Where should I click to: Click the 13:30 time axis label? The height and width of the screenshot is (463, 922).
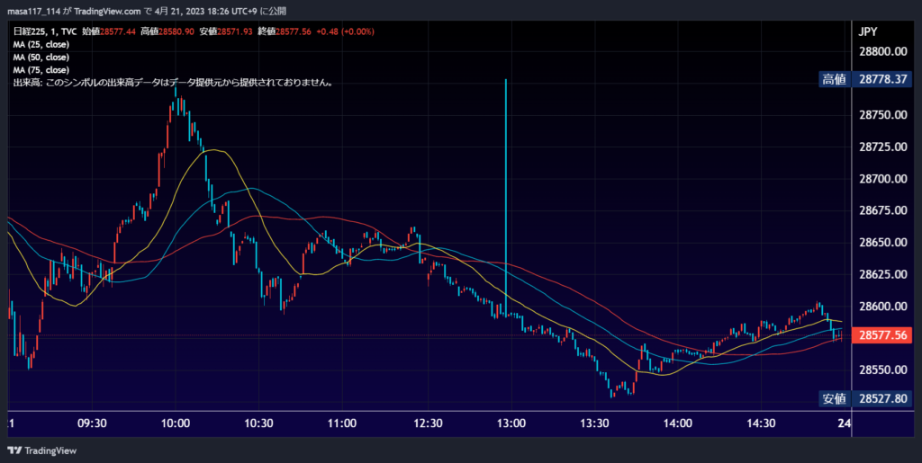click(x=594, y=423)
